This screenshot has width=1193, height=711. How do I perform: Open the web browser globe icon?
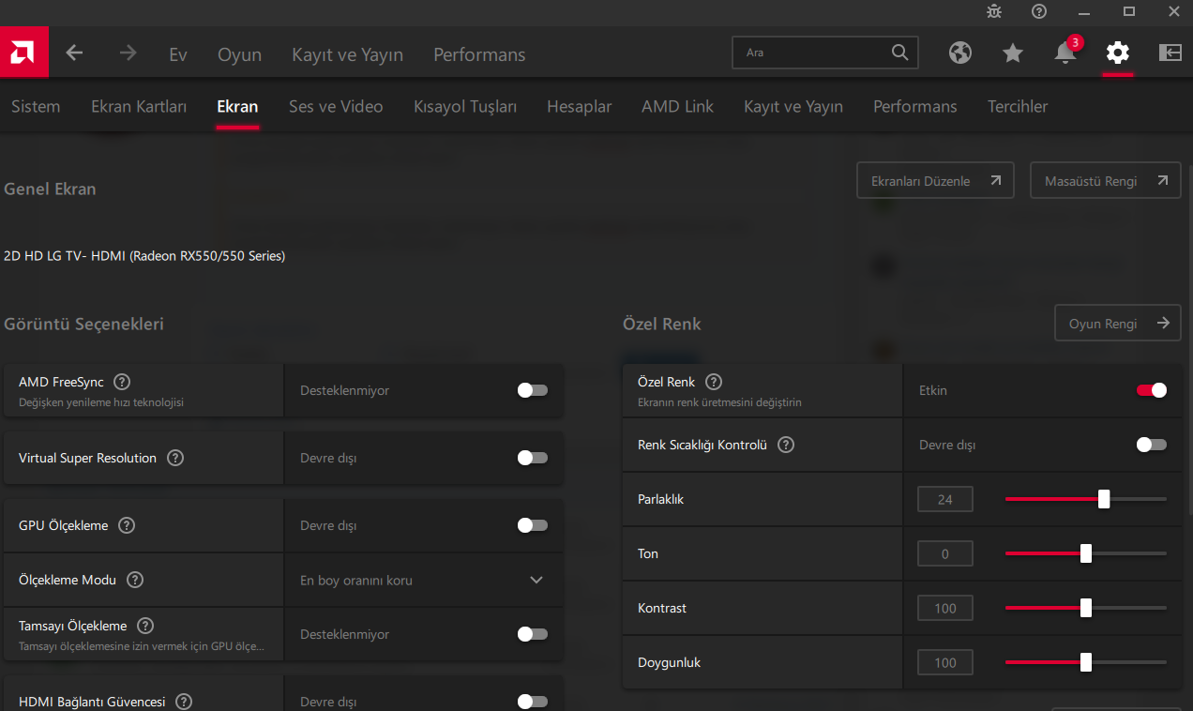(x=960, y=53)
